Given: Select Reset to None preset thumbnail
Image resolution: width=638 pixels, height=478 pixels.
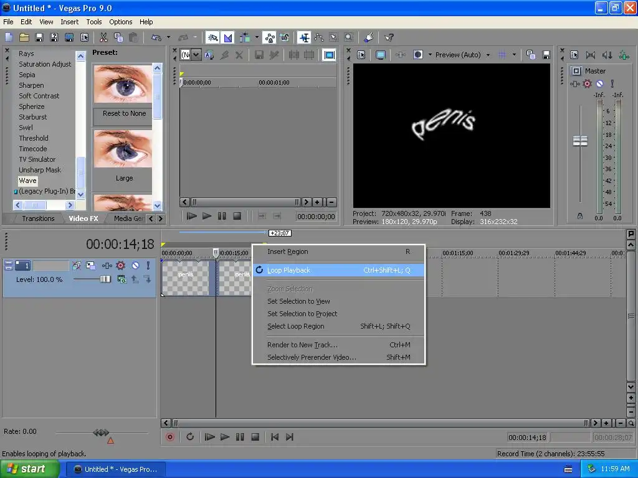Looking at the screenshot, I should pos(123,85).
